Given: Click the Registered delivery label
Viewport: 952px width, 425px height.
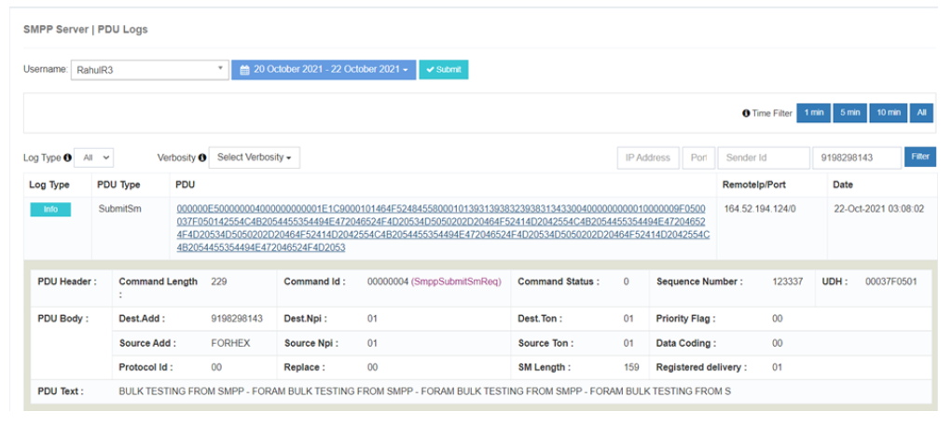Looking at the screenshot, I should [701, 367].
